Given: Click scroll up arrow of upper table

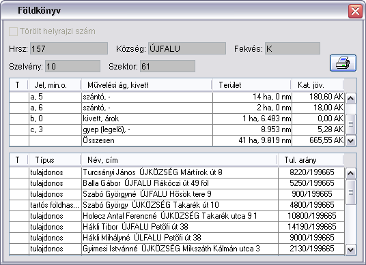Looking at the screenshot, I should tap(350, 99).
